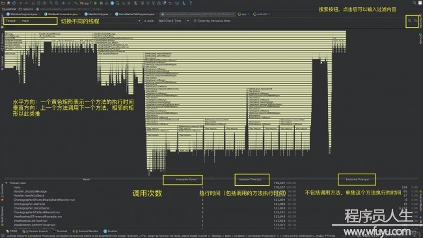
Task: Click the top-right toolbar search icon
Action: pyautogui.click(x=415, y=3)
